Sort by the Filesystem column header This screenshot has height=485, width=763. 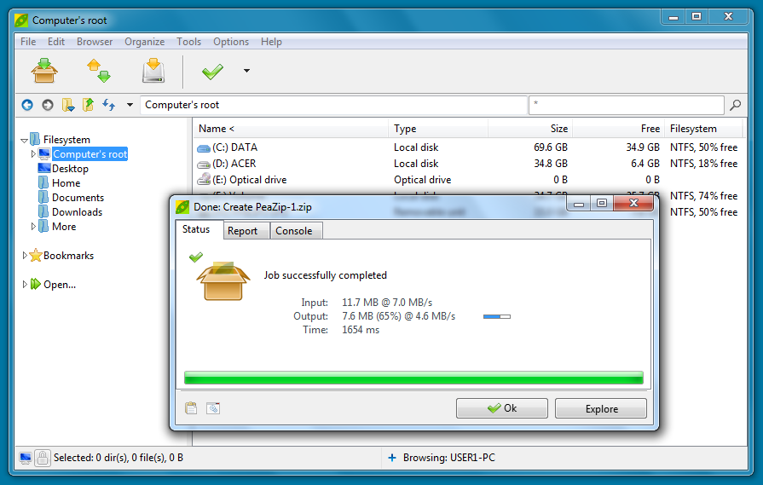pos(704,129)
